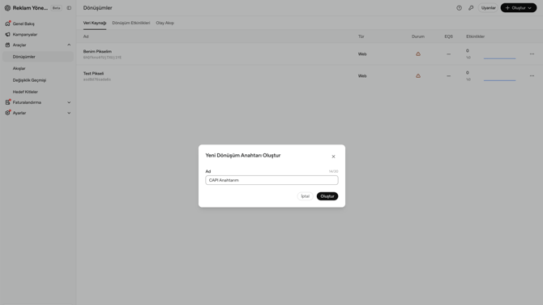Collapse the sidebar with the panel icon
This screenshot has width=543, height=305.
click(x=69, y=8)
